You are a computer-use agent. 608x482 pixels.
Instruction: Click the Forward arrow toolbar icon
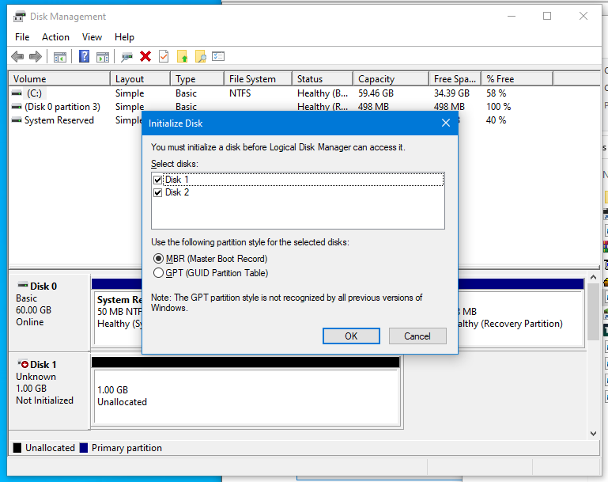(36, 57)
